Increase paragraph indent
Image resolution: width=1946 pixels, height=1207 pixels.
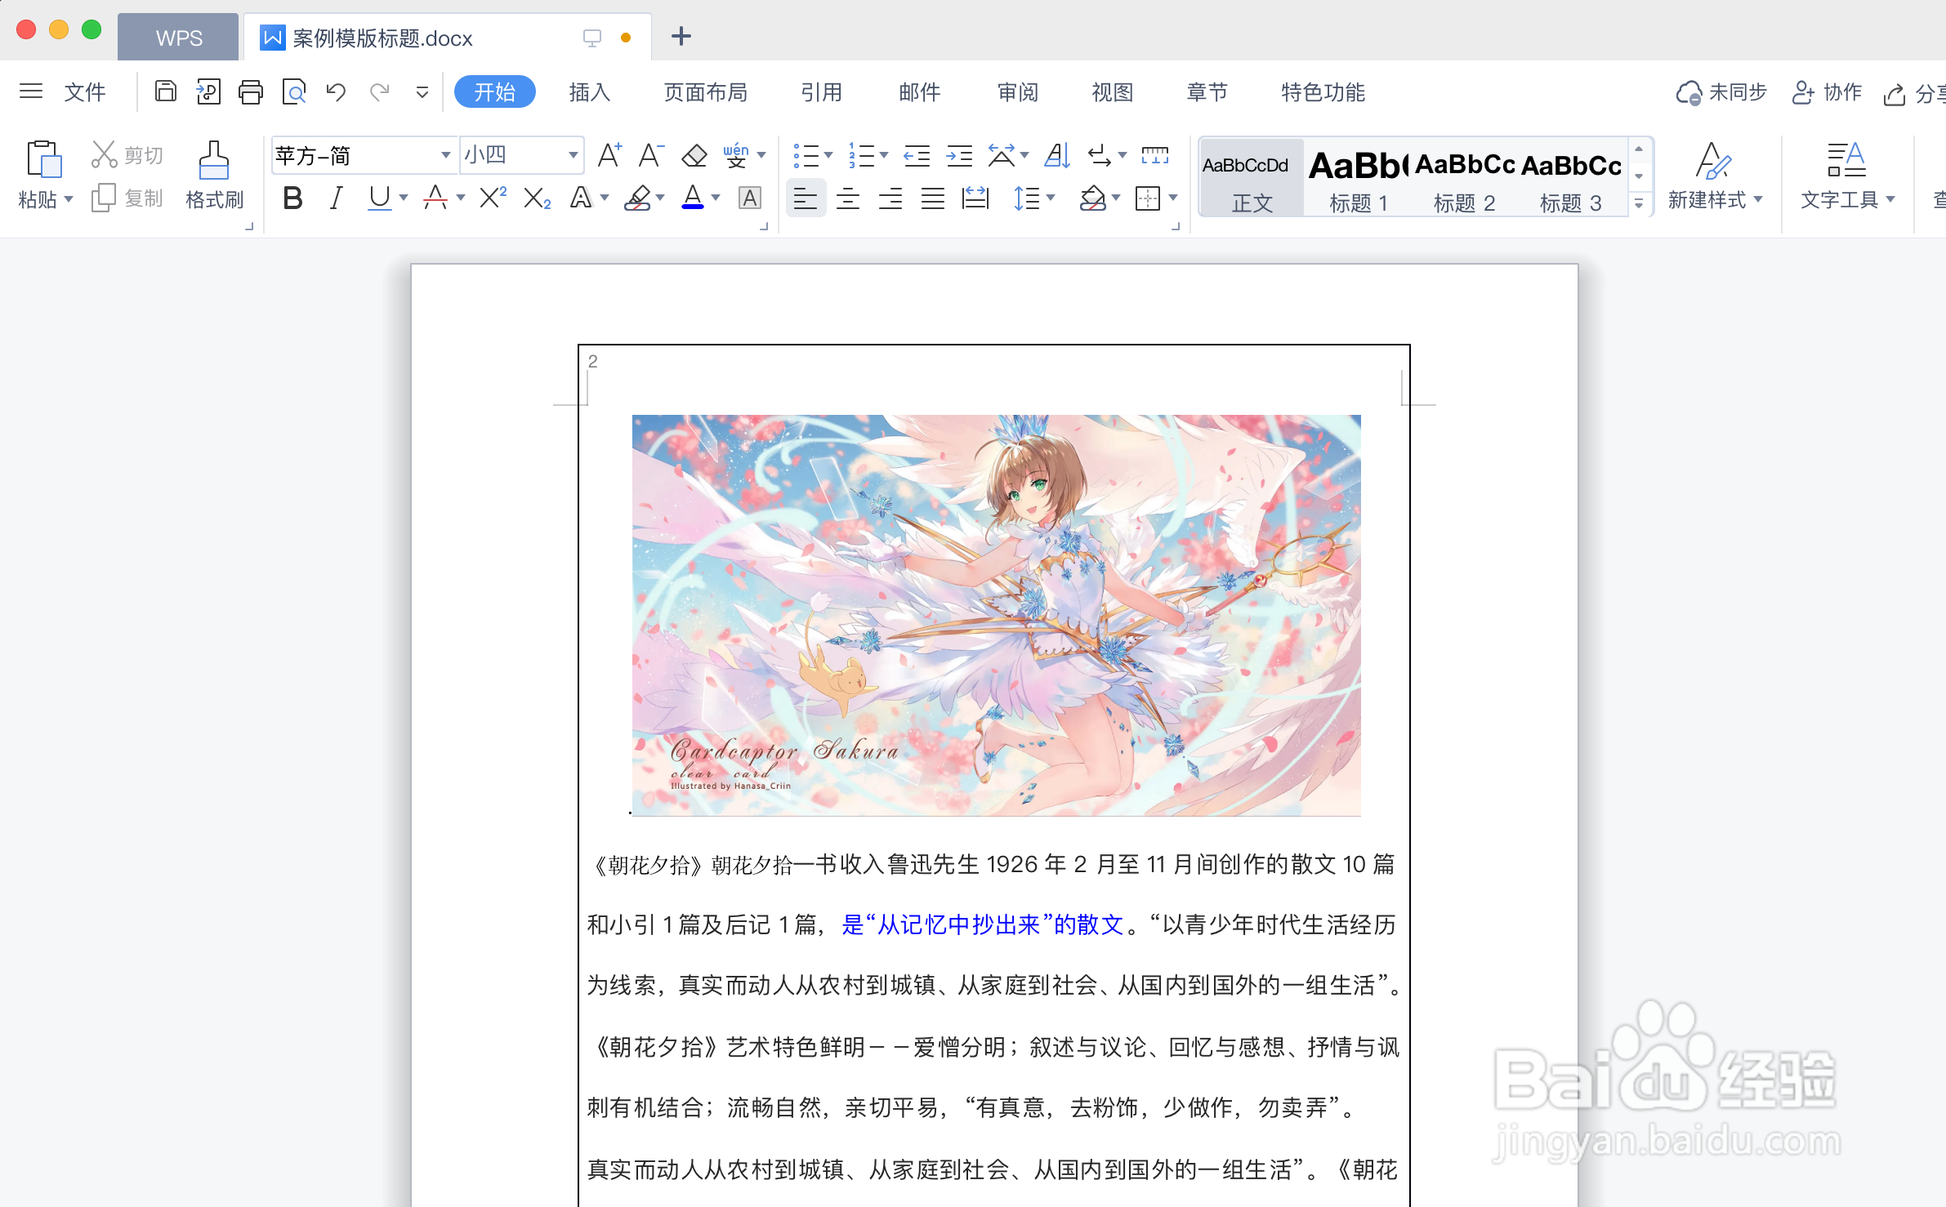click(x=959, y=155)
